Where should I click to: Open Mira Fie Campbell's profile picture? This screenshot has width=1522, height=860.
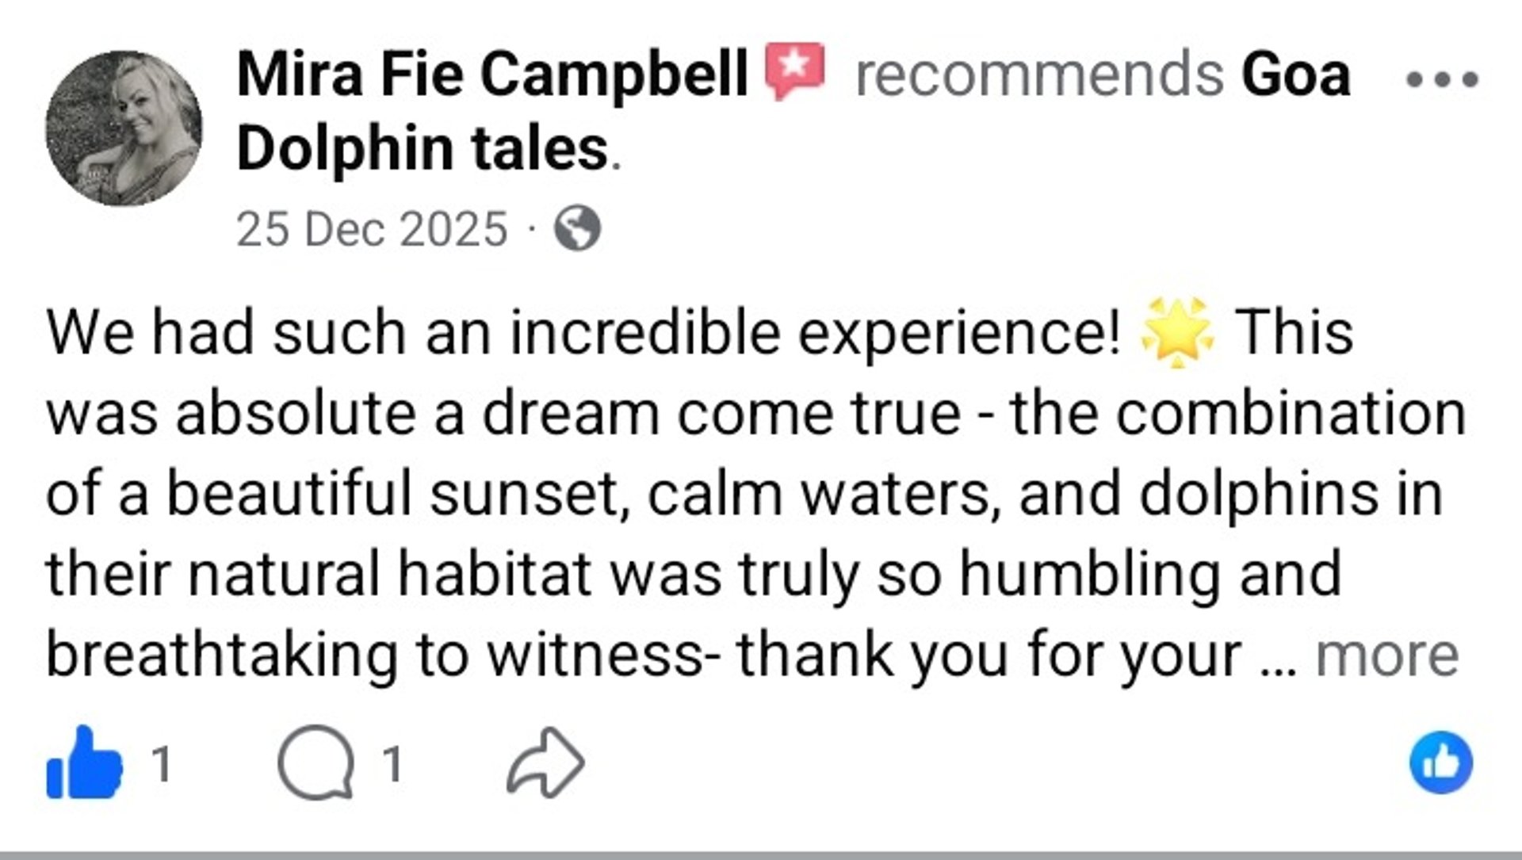pos(124,128)
